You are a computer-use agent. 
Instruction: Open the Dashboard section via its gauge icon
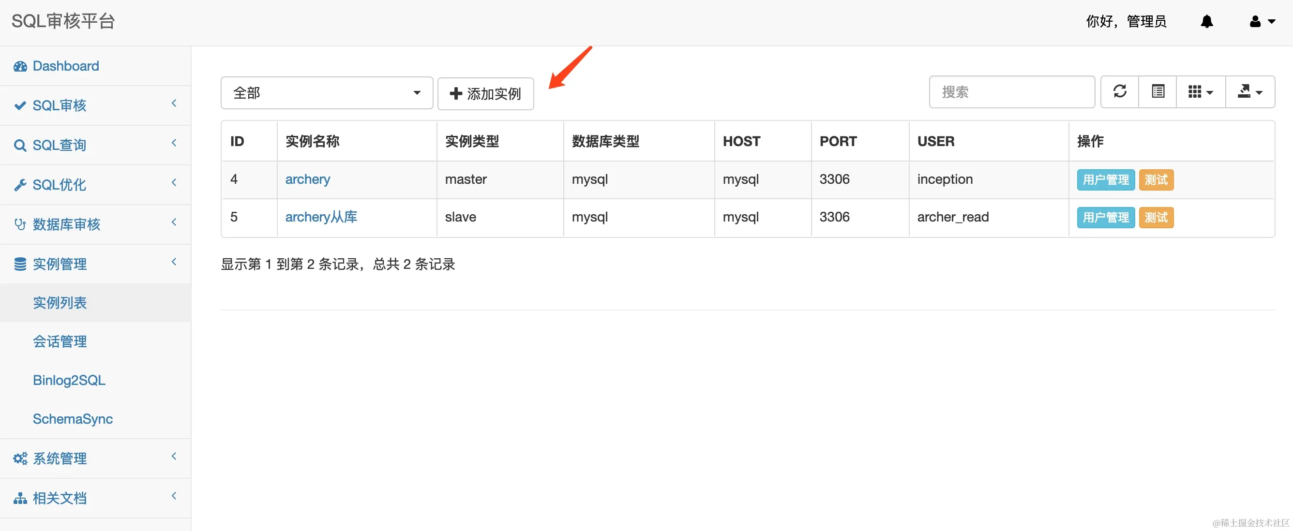[20, 66]
